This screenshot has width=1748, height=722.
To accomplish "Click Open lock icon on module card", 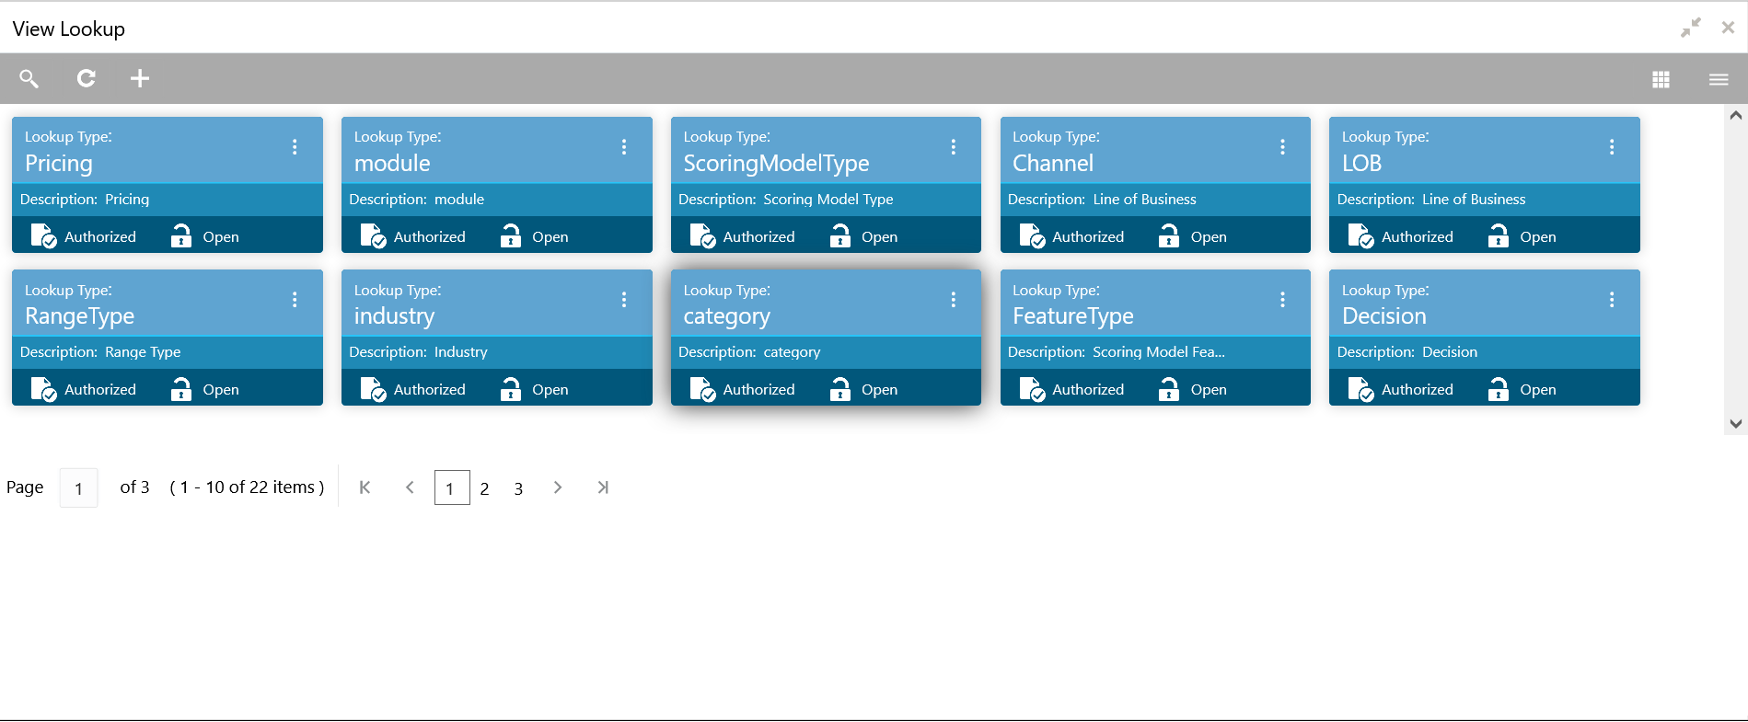I will (511, 236).
